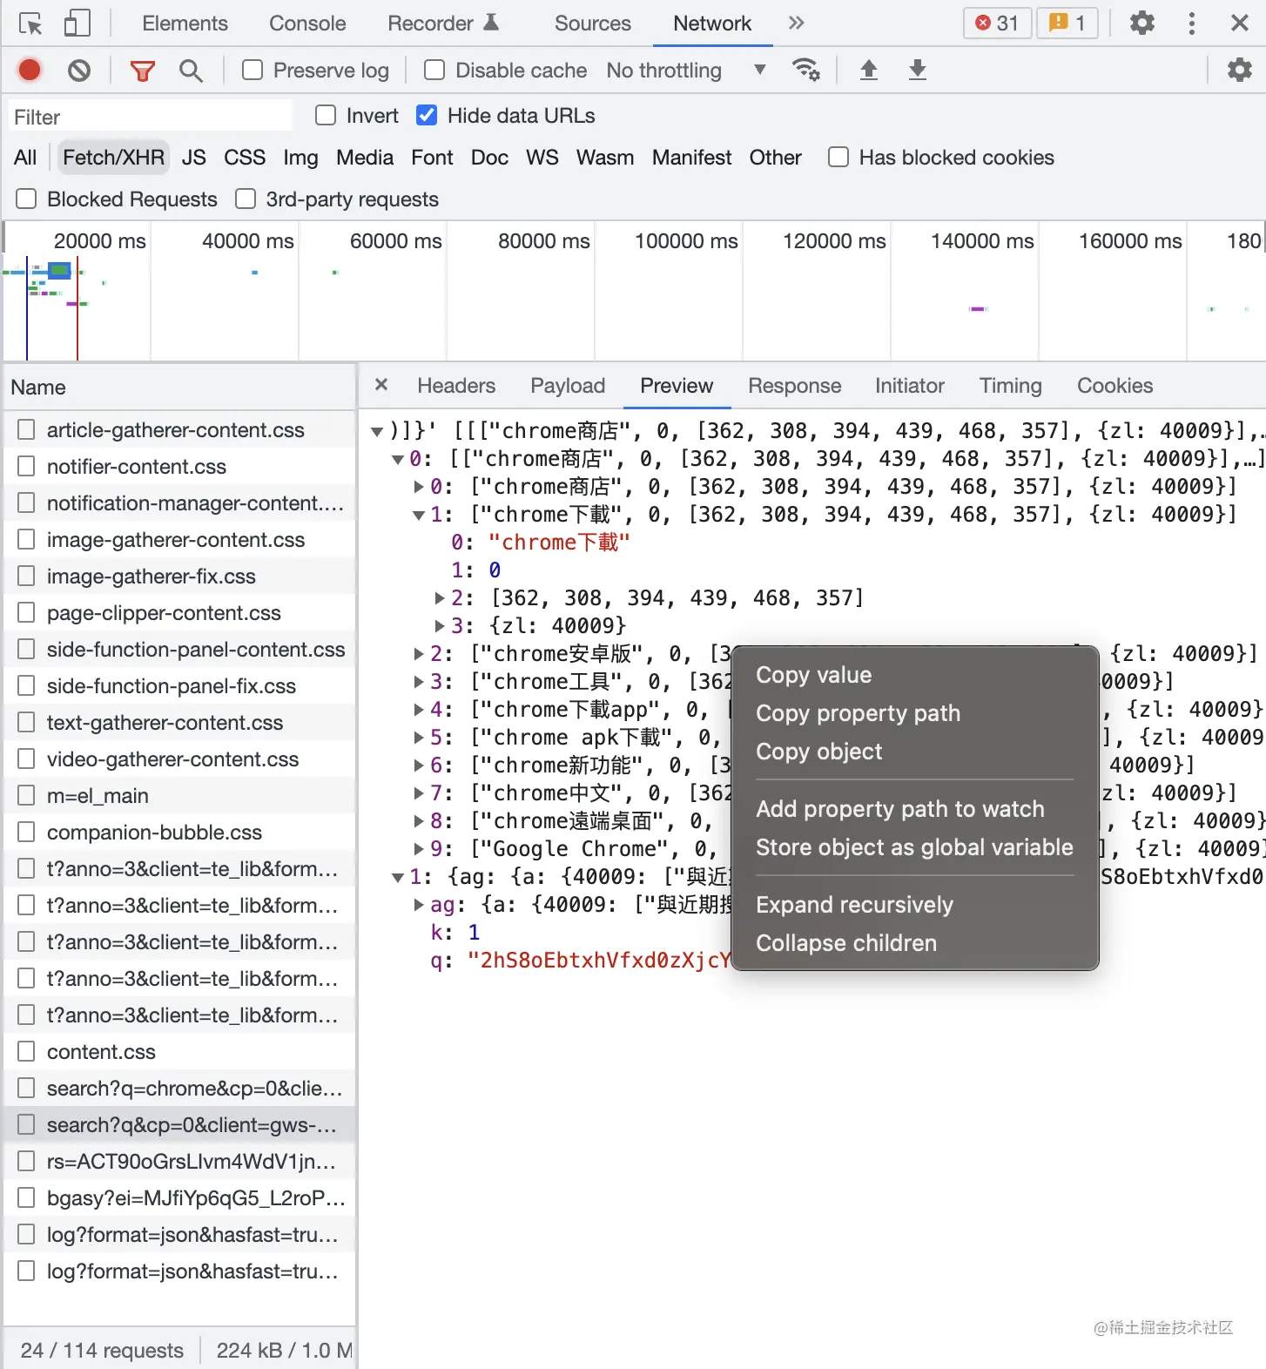Viewport: 1266px width, 1369px height.
Task: Export HAR file with download arrow
Action: (x=917, y=70)
